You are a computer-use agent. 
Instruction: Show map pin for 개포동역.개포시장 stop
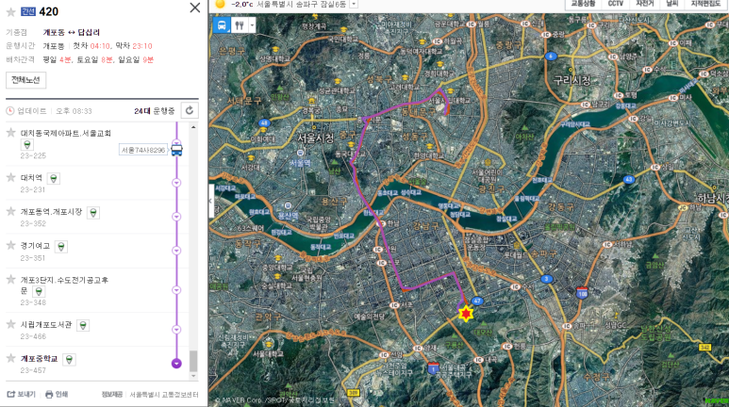click(x=93, y=213)
